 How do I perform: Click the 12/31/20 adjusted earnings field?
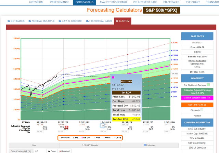40,125
